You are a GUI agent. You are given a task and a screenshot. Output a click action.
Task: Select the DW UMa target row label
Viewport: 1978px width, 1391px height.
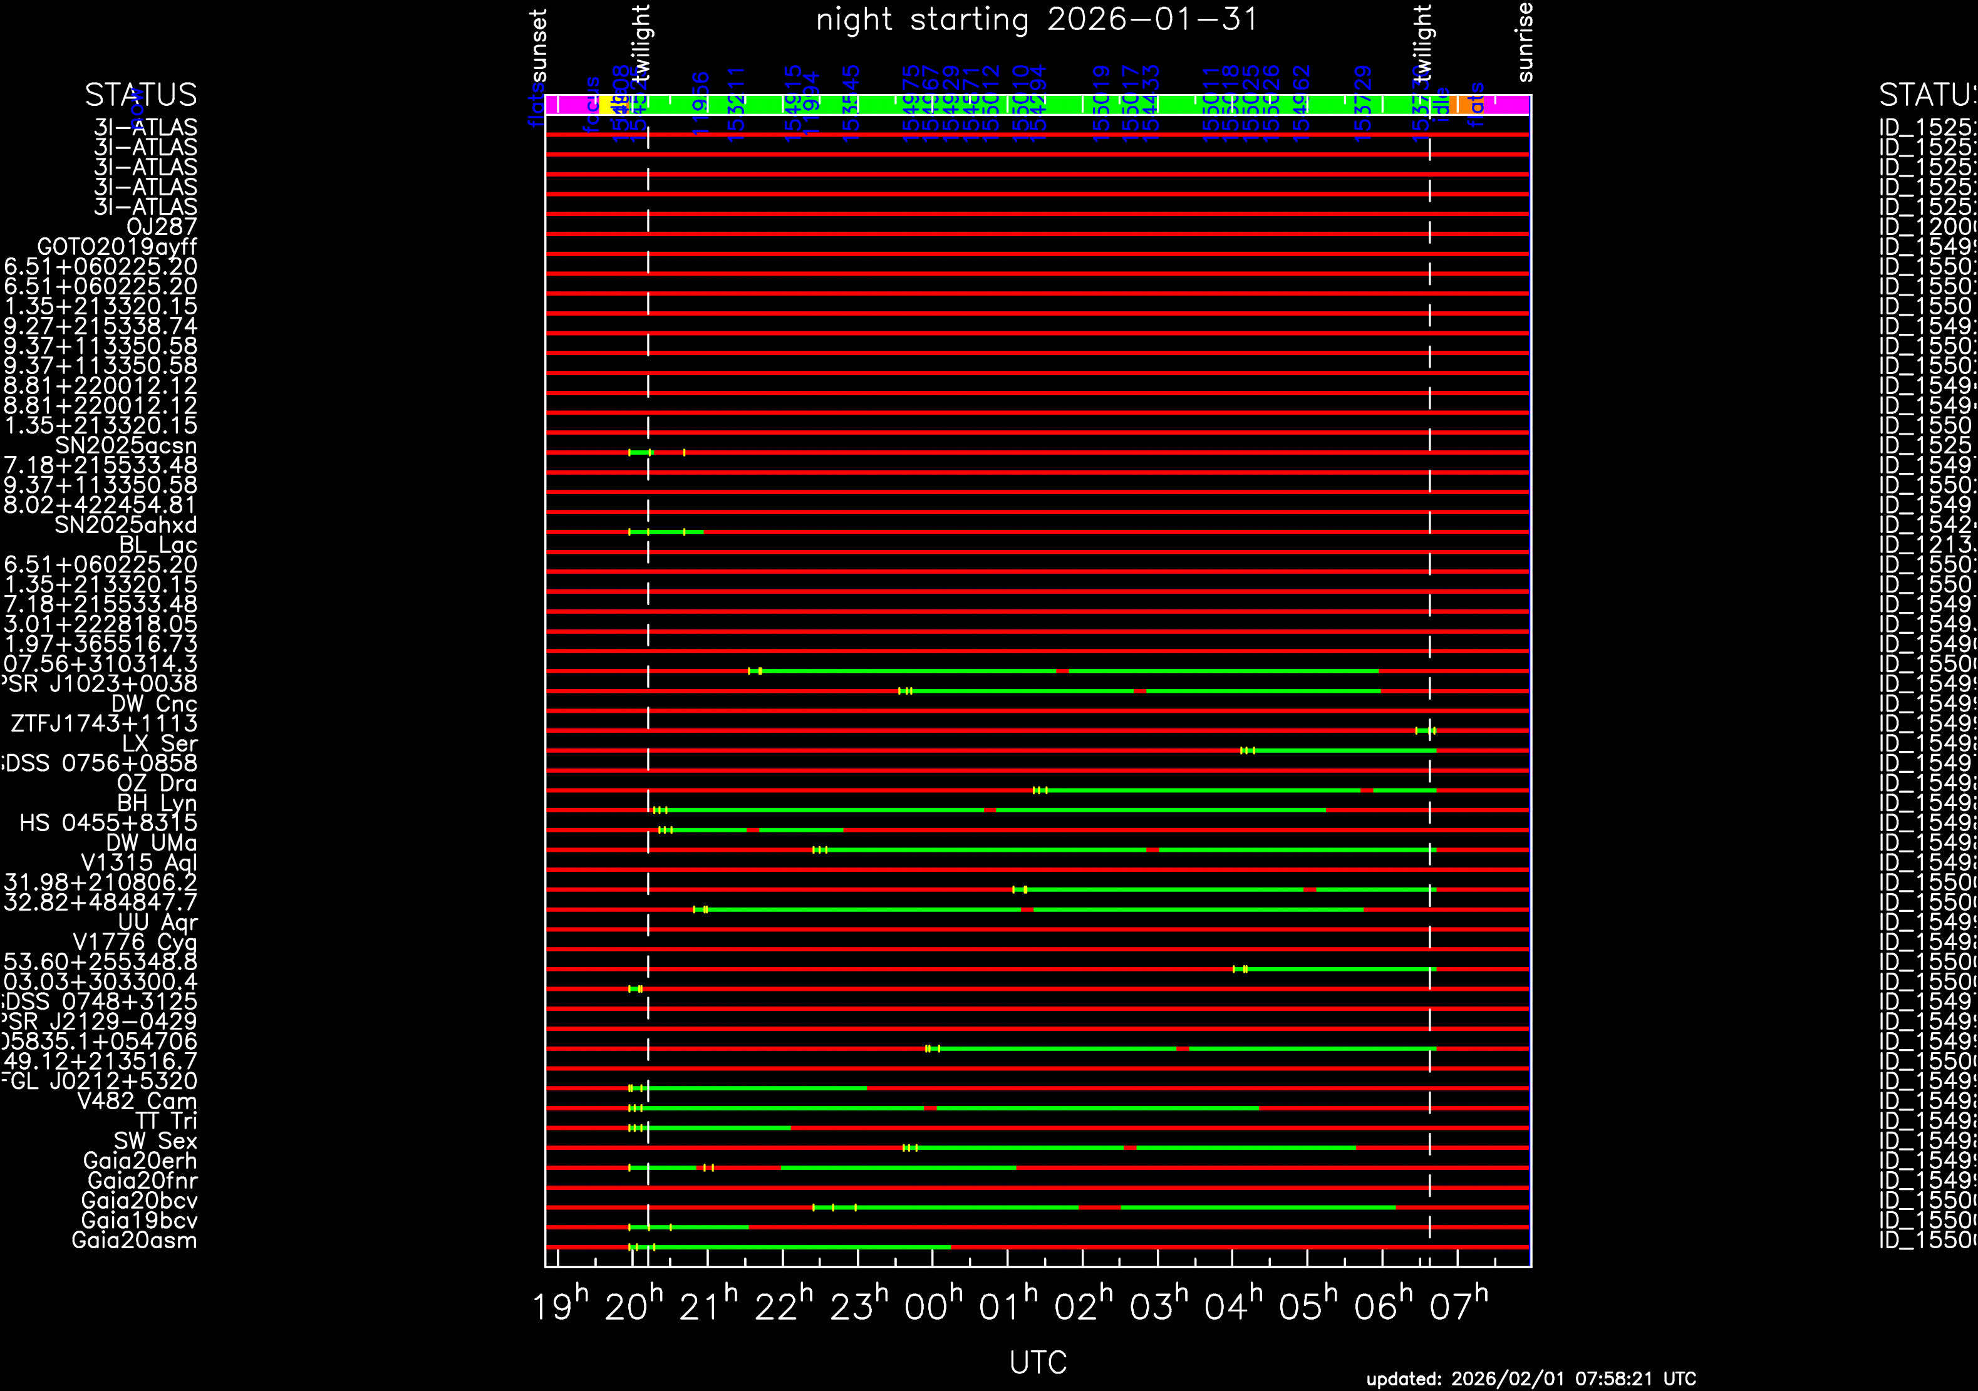pyautogui.click(x=151, y=842)
